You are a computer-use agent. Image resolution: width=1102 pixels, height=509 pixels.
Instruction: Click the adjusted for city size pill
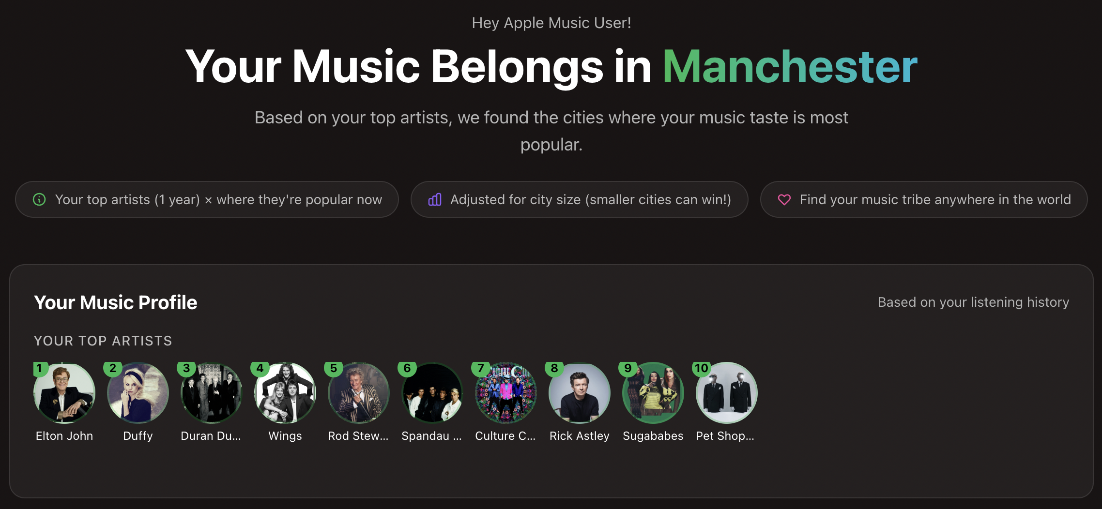(x=579, y=199)
